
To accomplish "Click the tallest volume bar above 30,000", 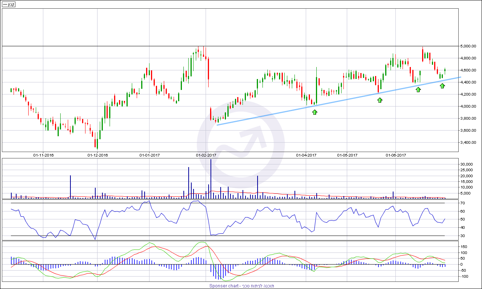I will pyautogui.click(x=211, y=177).
